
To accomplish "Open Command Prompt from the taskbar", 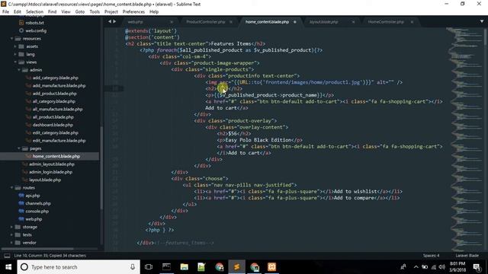I will click(166, 267).
